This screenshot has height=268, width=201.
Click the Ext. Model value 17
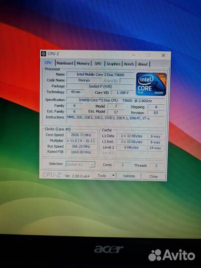click(116, 112)
